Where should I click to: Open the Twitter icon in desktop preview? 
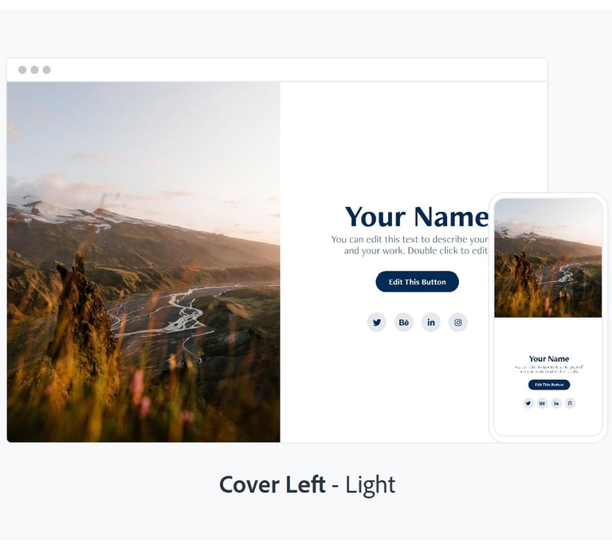click(x=377, y=322)
